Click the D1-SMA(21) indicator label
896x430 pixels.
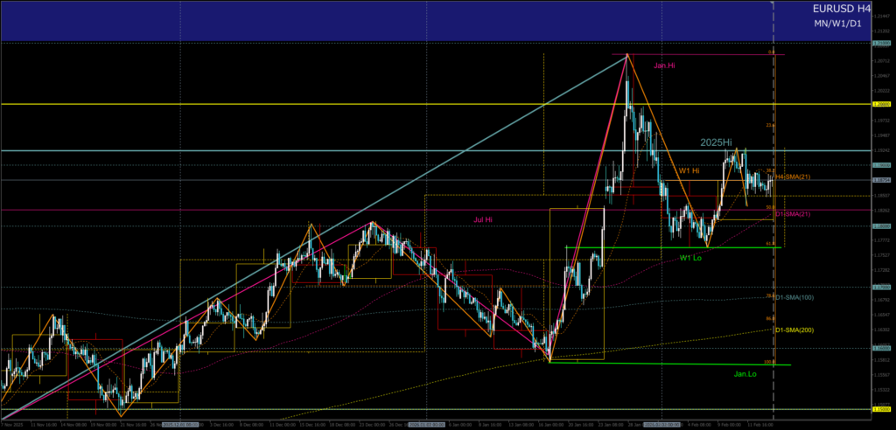click(x=793, y=214)
